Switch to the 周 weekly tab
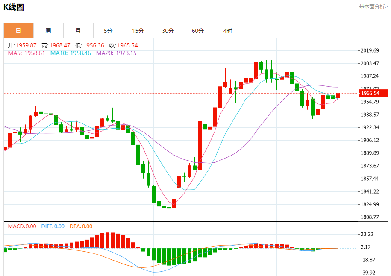This screenshot has width=391, height=276. pyautogui.click(x=48, y=31)
